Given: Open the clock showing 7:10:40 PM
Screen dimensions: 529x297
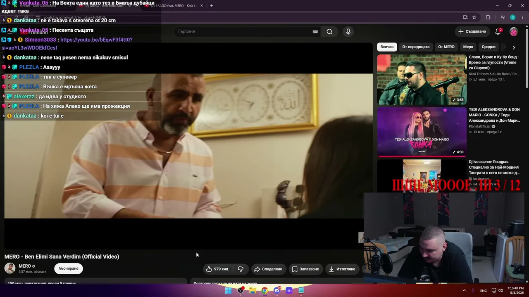Looking at the screenshot, I should point(515,291).
